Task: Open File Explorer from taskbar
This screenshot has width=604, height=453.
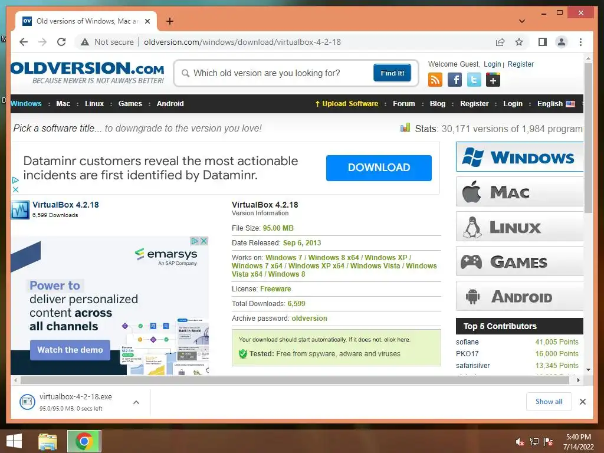Action: [x=48, y=441]
